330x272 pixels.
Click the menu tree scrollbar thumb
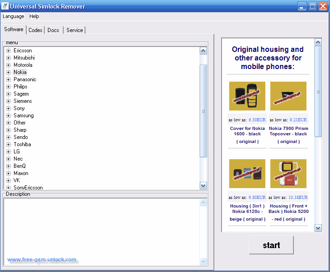[x=203, y=111]
